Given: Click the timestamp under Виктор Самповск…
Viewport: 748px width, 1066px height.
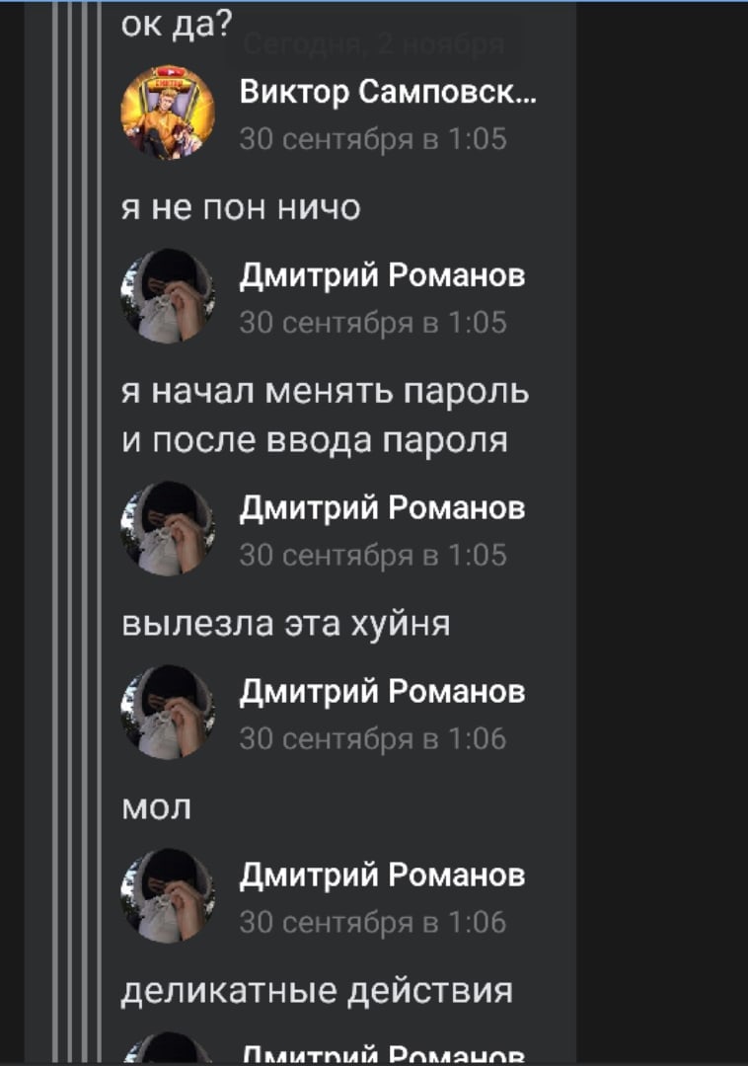Looking at the screenshot, I should (x=372, y=139).
